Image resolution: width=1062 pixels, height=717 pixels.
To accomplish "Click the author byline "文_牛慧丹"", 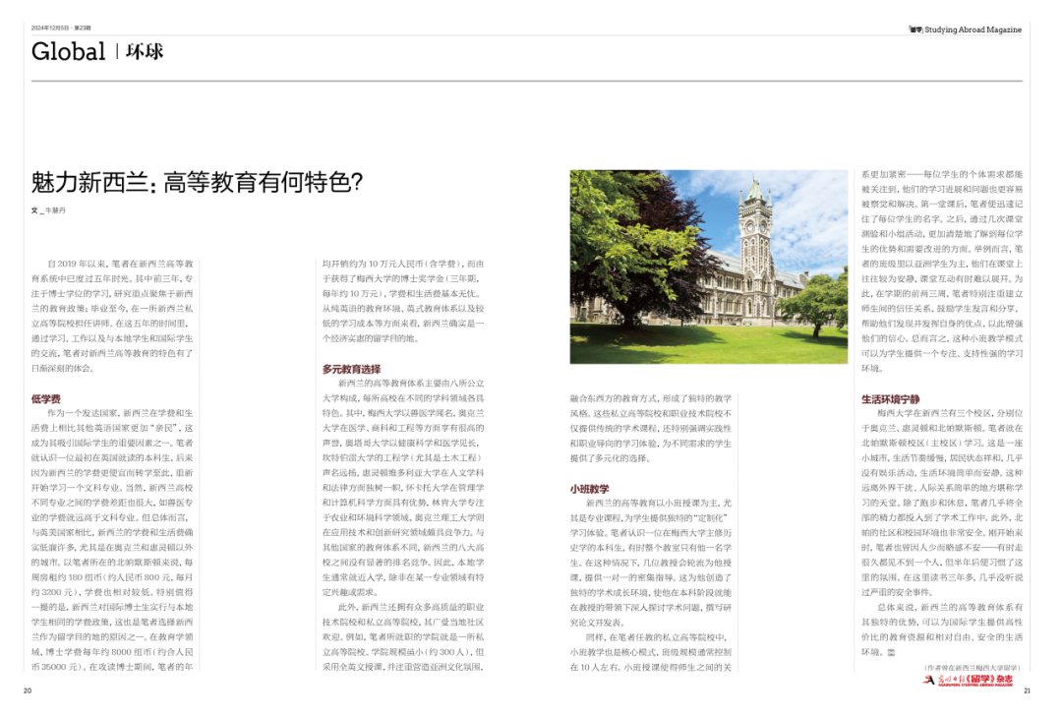I will [x=48, y=210].
